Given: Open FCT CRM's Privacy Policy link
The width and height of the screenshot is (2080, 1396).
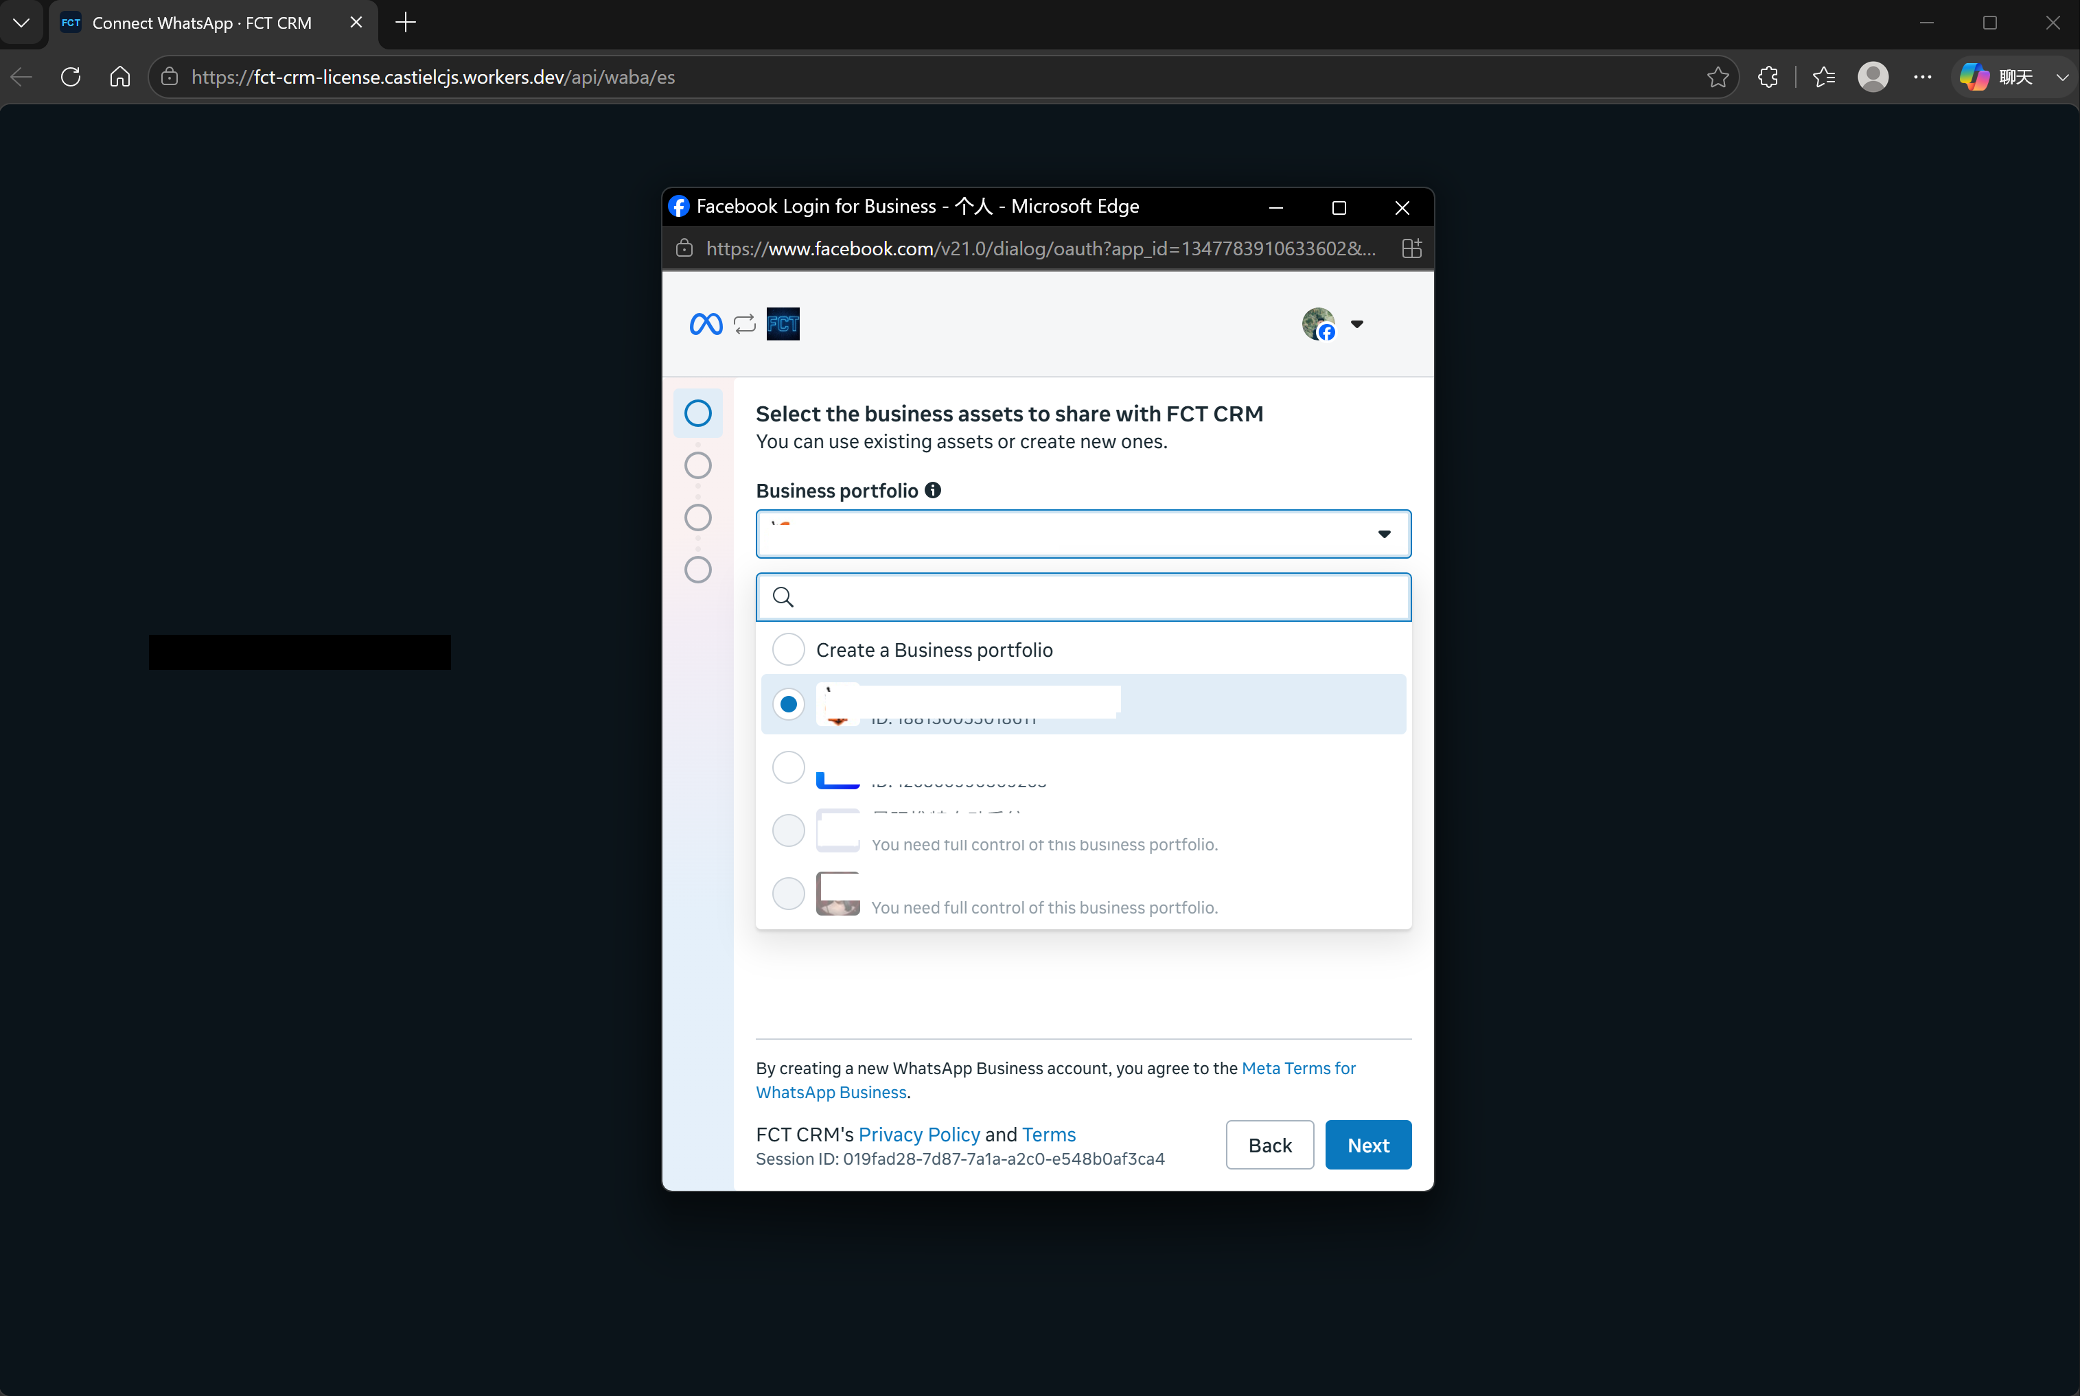Looking at the screenshot, I should pyautogui.click(x=919, y=1135).
